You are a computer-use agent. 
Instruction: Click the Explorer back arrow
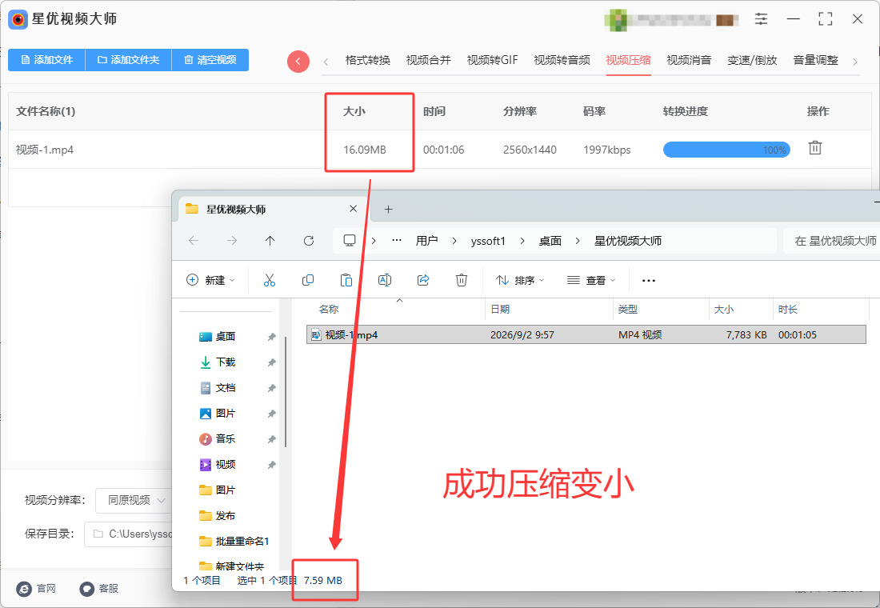[194, 241]
